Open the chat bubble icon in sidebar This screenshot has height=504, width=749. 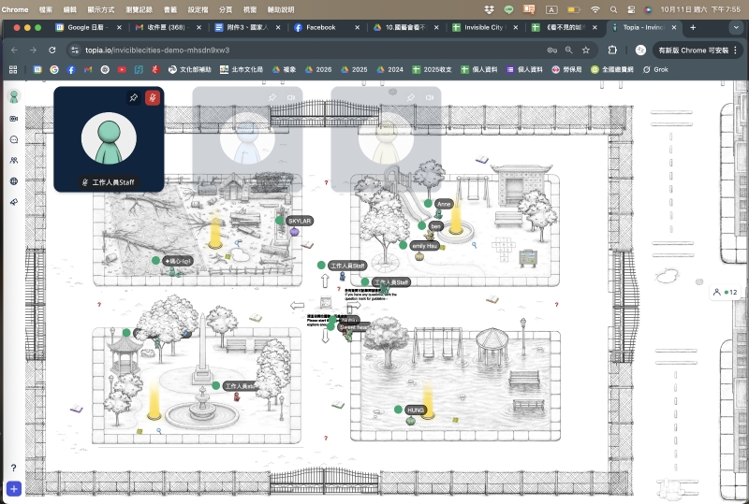tap(14, 139)
